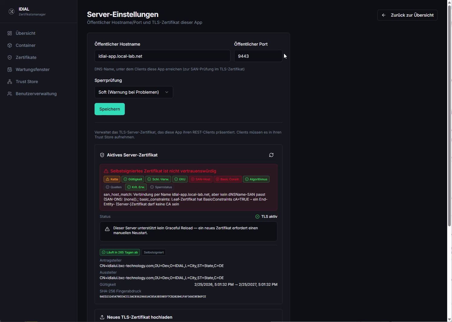Click the Trust Store network icon in sidebar

[10, 82]
